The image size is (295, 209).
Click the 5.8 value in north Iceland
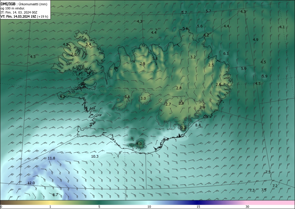(x=155, y=58)
